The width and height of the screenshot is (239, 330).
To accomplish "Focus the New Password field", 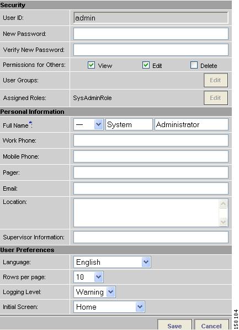I will coord(151,34).
